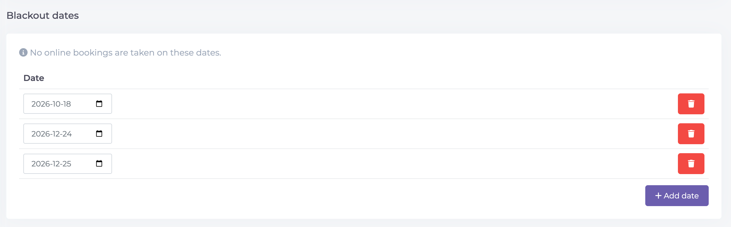This screenshot has width=731, height=227.
Task: Focus the 2026-12-25 date field
Action: click(x=67, y=164)
